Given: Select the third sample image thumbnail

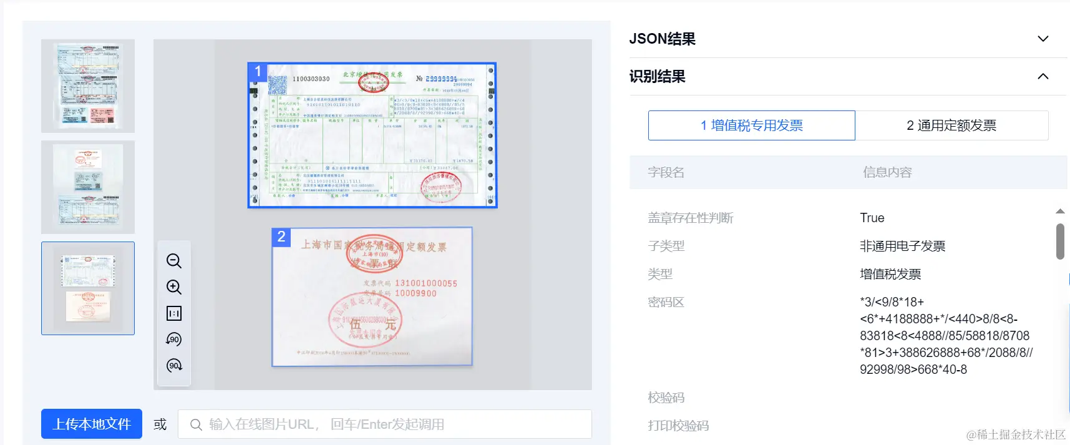Looking at the screenshot, I should [88, 288].
